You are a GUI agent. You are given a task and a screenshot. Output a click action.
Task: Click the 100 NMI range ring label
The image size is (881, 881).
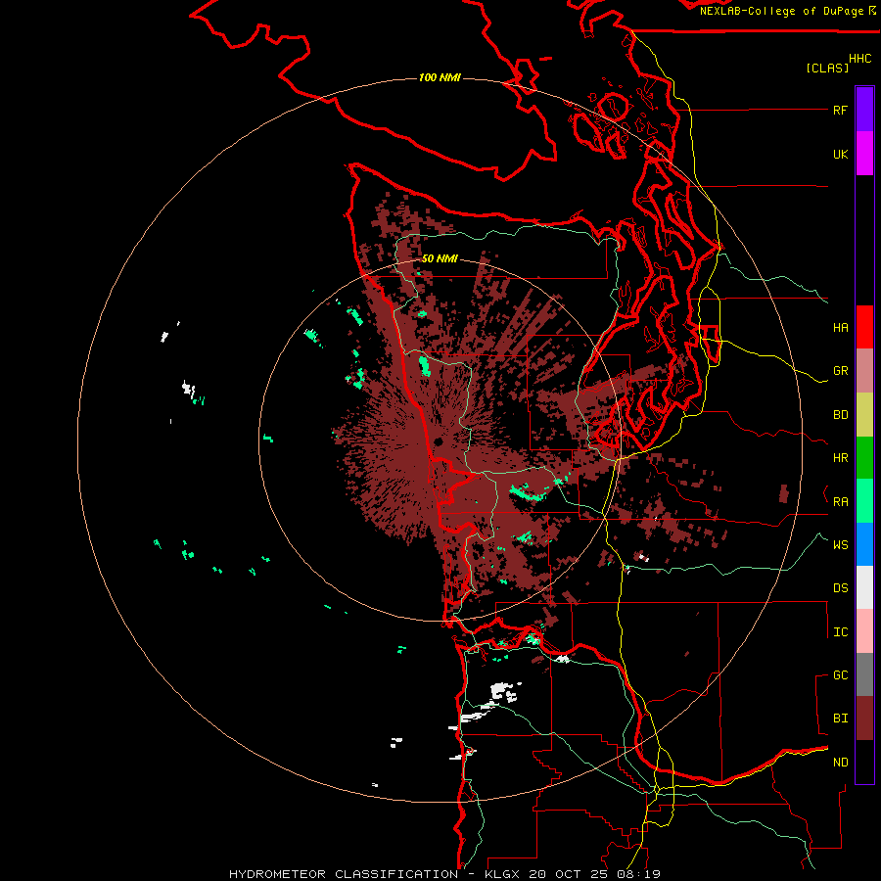[440, 77]
